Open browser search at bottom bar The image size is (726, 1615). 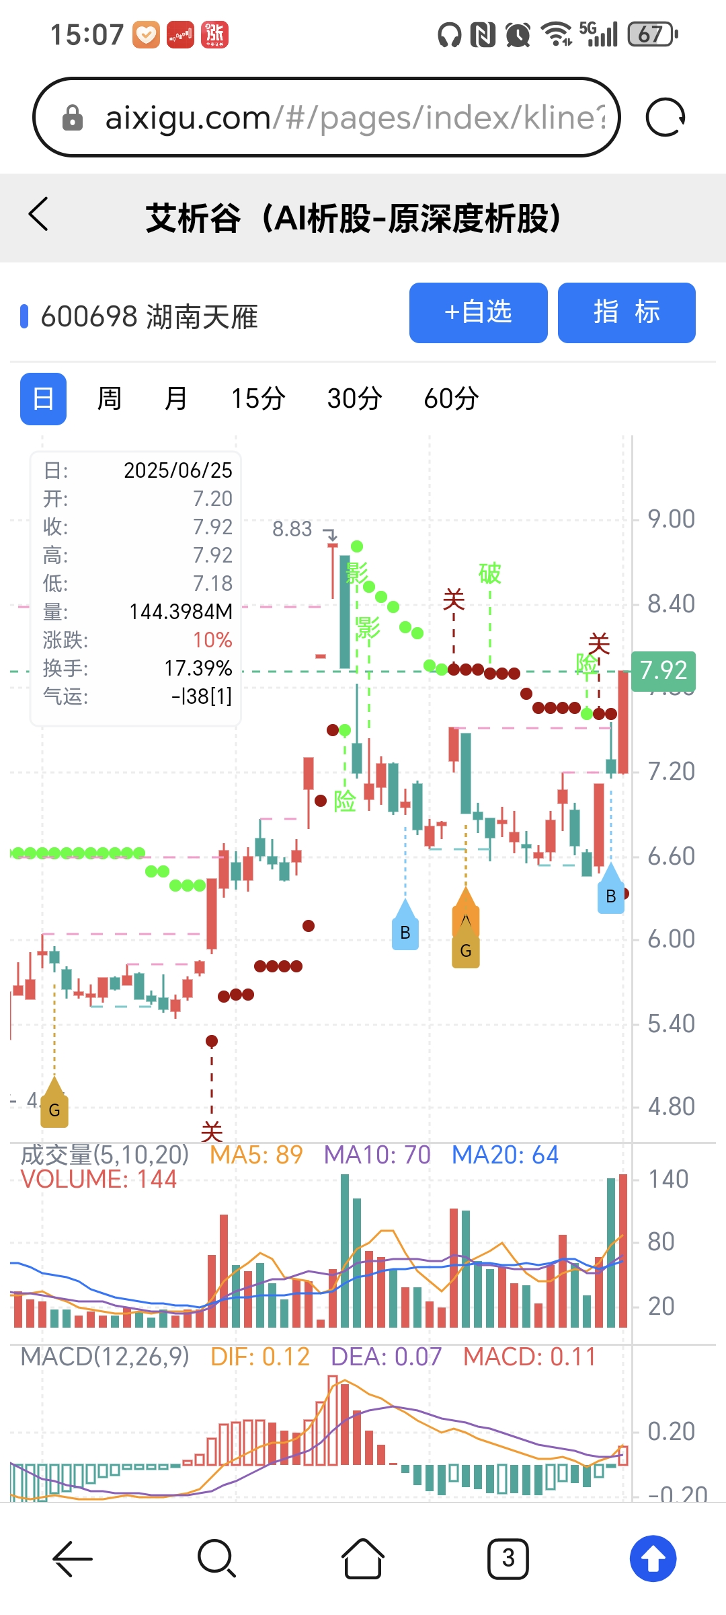coord(216,1558)
